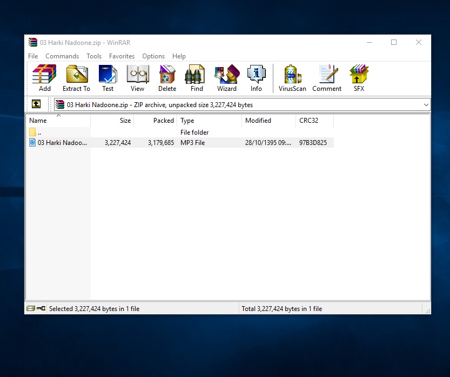Open the Favorites menu
The width and height of the screenshot is (450, 377).
[122, 56]
